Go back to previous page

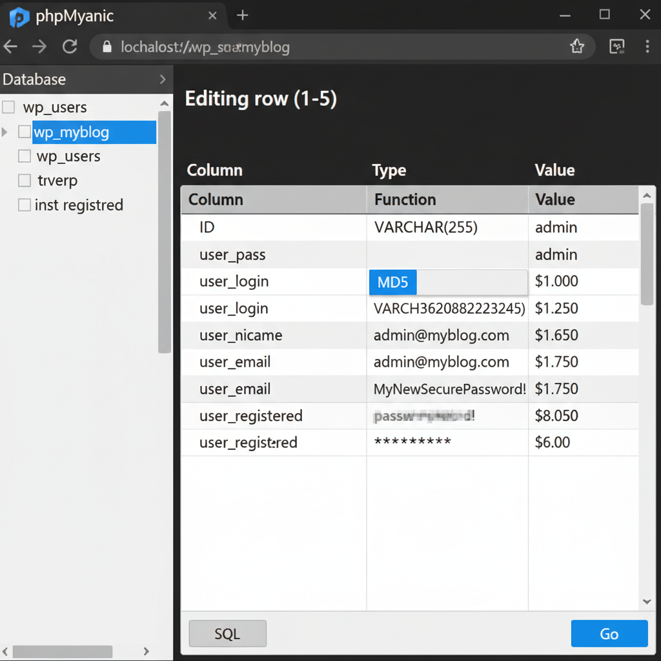[11, 46]
